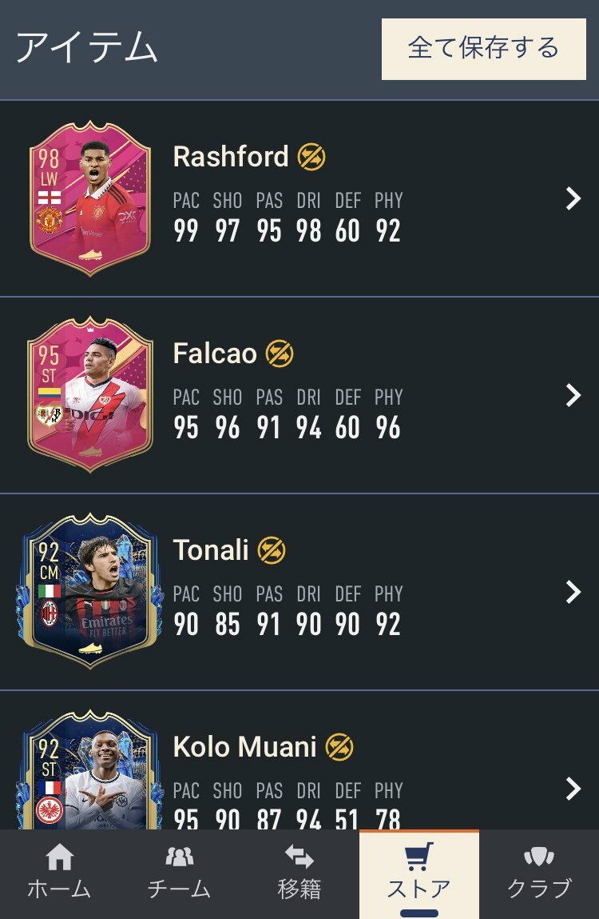The image size is (599, 919).
Task: Click the Tonali player name
Action: 211,550
